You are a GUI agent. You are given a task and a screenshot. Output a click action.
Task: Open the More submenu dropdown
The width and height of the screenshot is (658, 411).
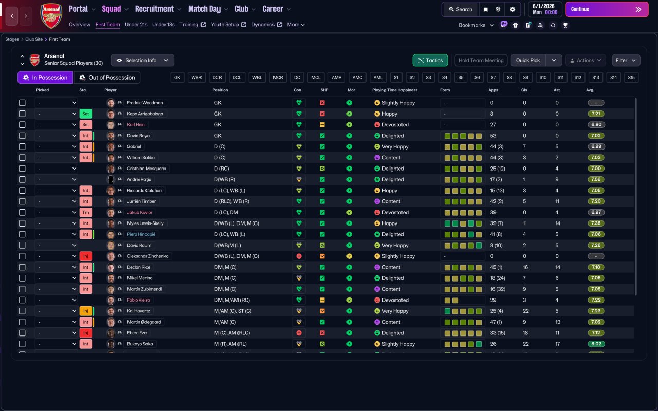tap(296, 25)
